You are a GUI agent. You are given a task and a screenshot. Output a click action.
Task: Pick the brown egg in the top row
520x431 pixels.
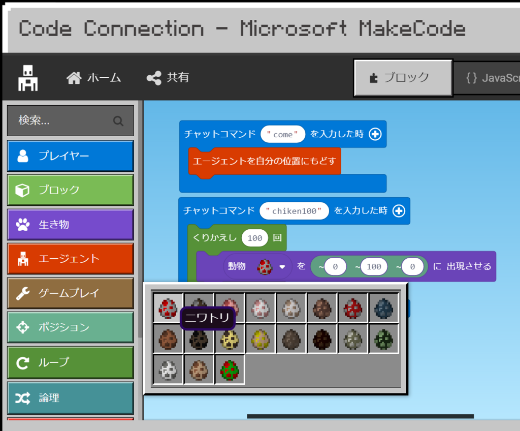point(322,308)
